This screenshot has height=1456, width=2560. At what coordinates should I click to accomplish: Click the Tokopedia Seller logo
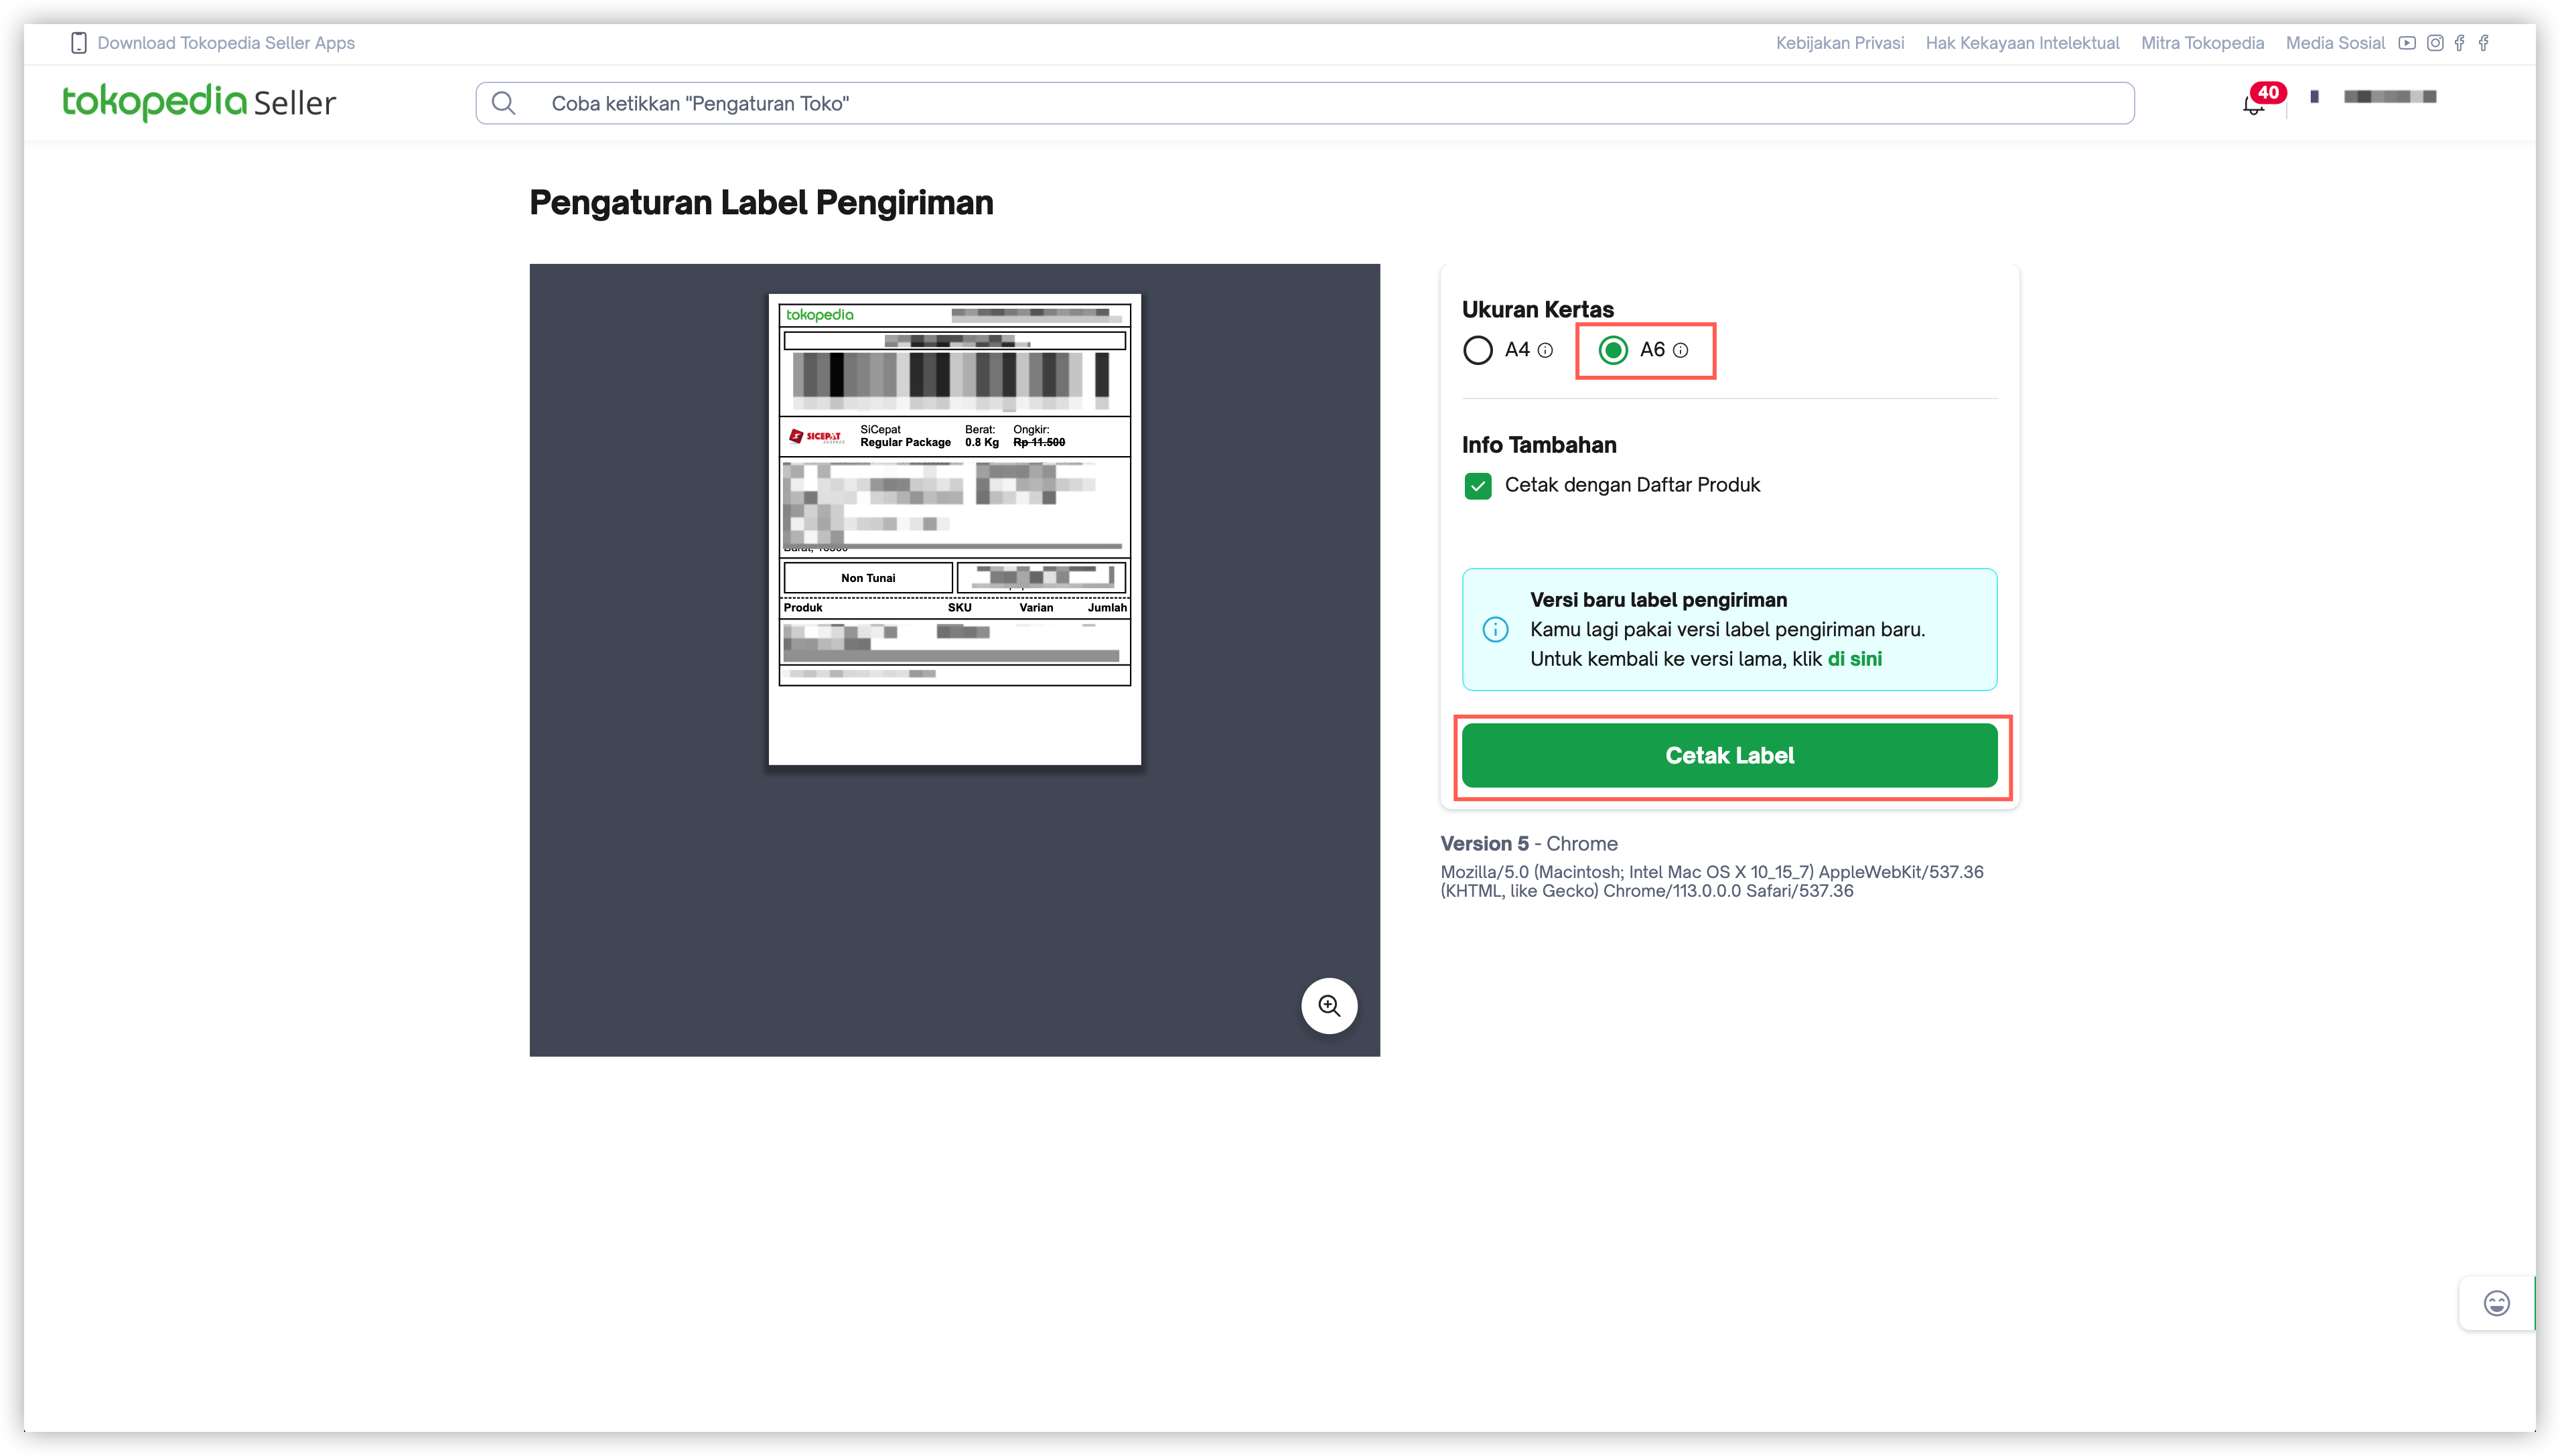(199, 102)
